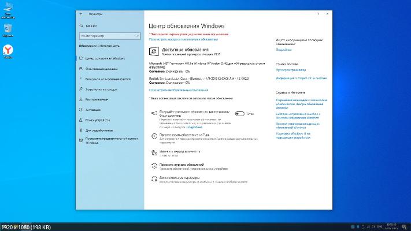Screen dimensions: 411x231
Task: Click the Для разработчиков sidebar icon
Action: pos(81,130)
